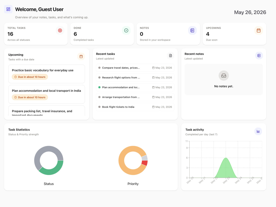Viewport: 276px width, 207px height.
Task: Click the calendar icon in Upcoming stat card
Action: 259,30
